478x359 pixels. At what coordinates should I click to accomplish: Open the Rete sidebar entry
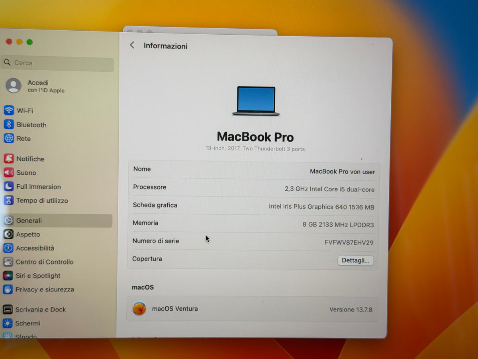click(x=24, y=139)
